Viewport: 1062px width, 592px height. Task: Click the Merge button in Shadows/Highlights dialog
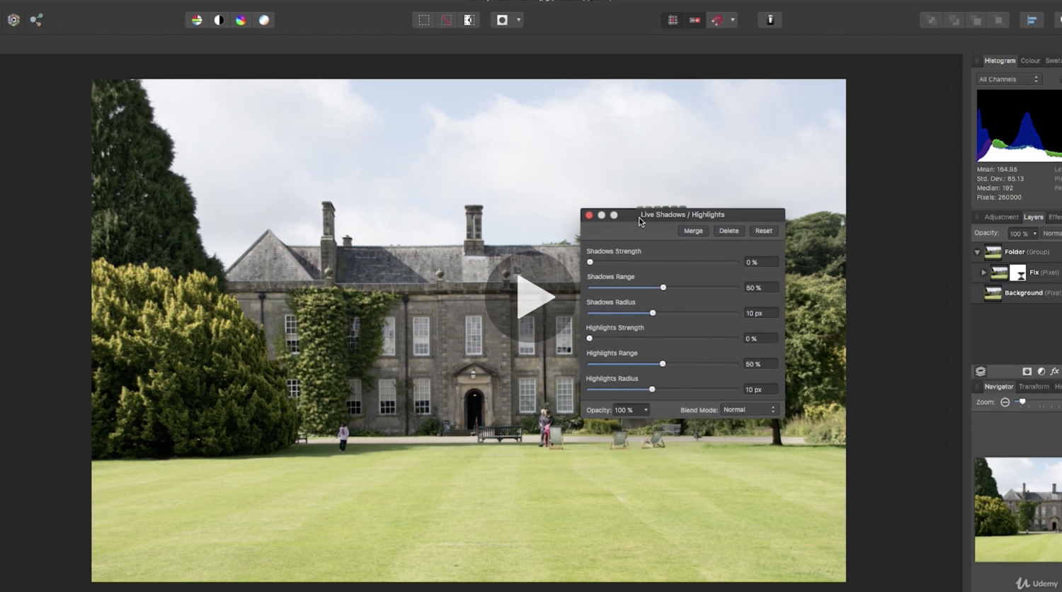pyautogui.click(x=692, y=230)
